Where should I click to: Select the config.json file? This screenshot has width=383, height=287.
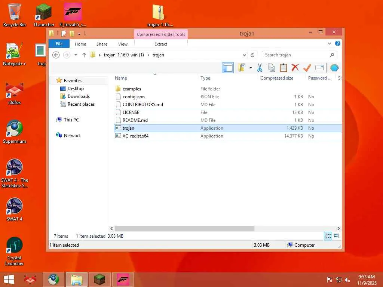134,97
